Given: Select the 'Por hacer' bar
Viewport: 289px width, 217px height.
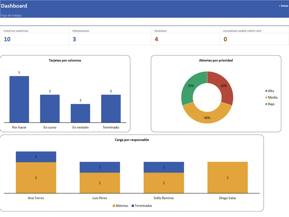Looking at the screenshot, I should [x=19, y=99].
